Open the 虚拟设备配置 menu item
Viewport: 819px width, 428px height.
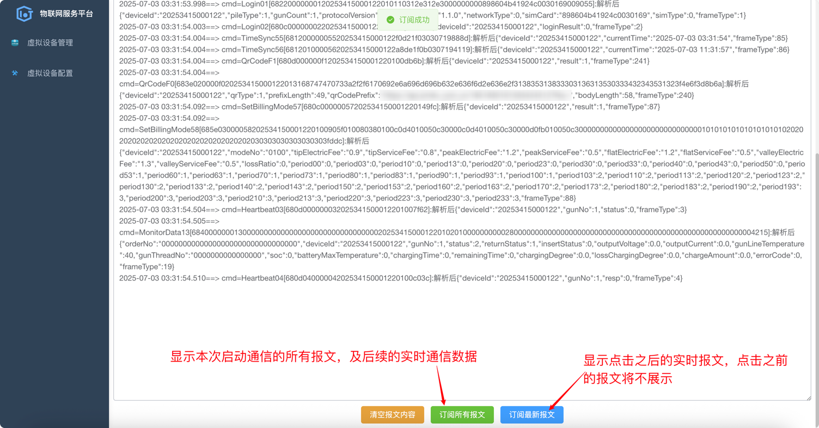click(x=50, y=73)
